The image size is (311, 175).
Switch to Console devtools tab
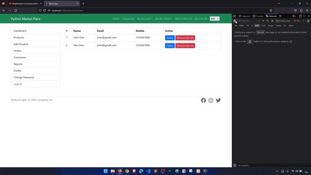(x=258, y=16)
